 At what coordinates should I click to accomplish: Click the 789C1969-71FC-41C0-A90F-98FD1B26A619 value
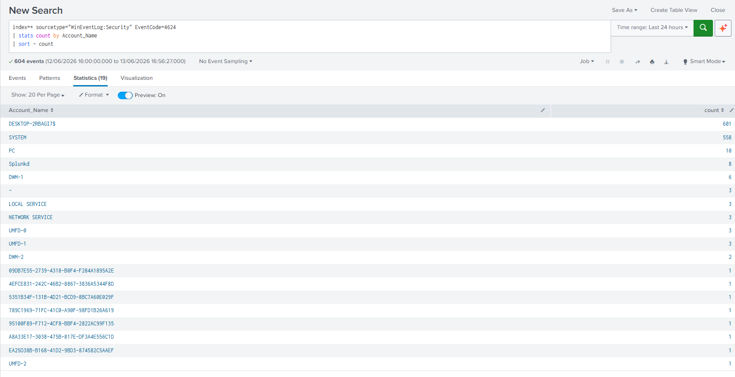point(61,310)
